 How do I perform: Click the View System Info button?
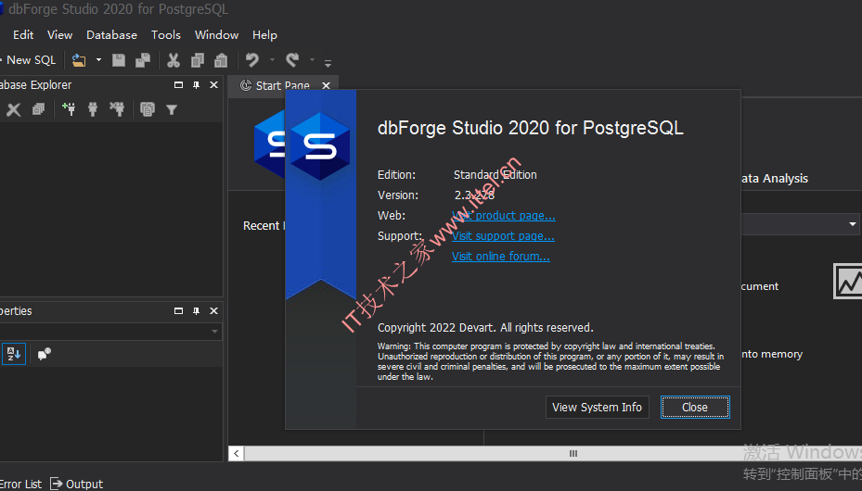click(597, 407)
